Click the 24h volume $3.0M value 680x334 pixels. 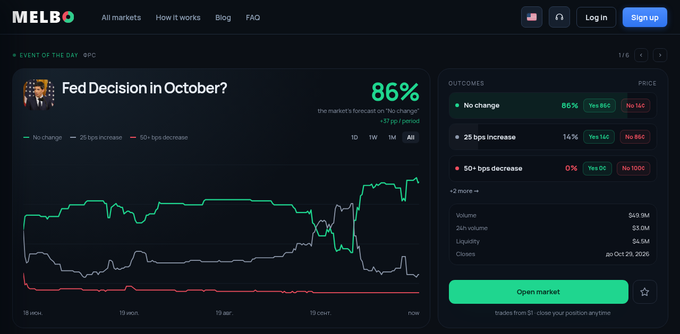tap(641, 228)
